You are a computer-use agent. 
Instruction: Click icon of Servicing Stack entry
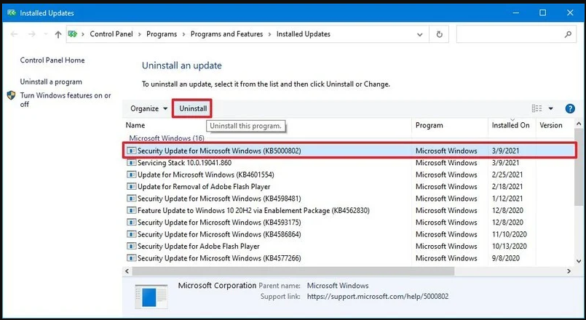click(x=131, y=163)
